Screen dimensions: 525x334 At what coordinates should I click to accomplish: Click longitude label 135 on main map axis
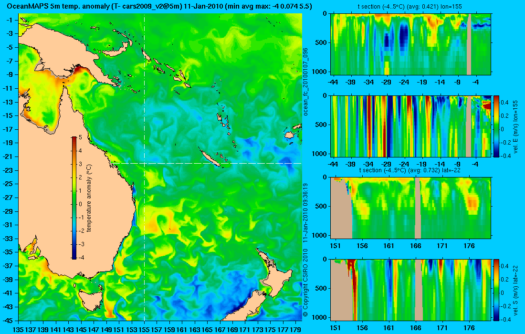(18, 330)
